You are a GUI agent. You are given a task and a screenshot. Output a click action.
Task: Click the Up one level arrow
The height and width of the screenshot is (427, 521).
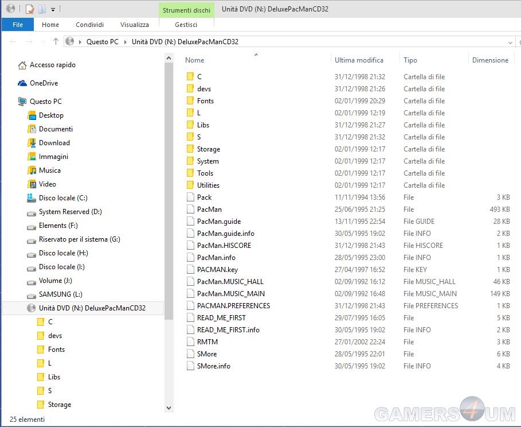click(x=56, y=41)
